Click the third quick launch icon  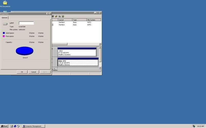pyautogui.click(x=18, y=126)
